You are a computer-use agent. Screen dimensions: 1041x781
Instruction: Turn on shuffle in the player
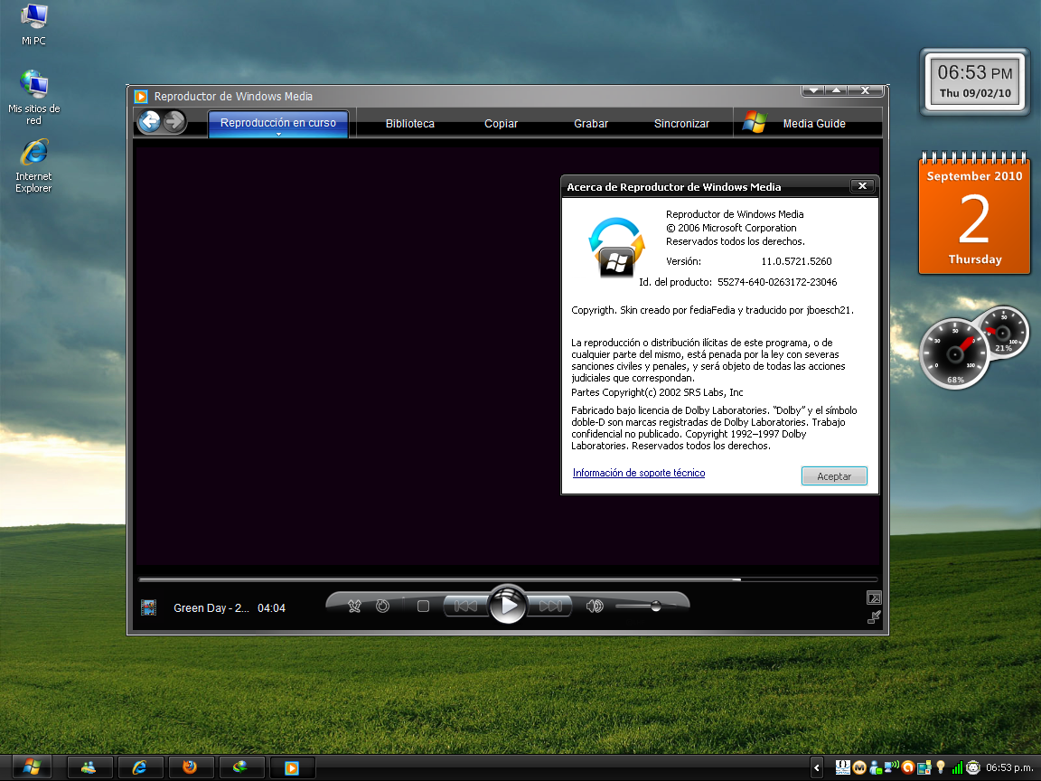[354, 606]
